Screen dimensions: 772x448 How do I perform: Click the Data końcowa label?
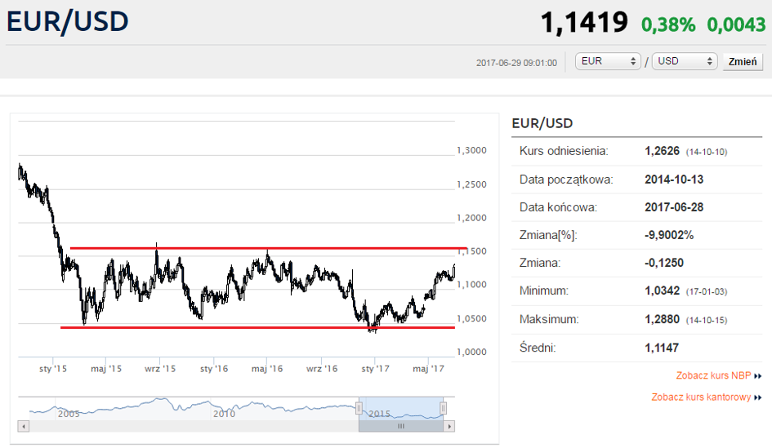tap(558, 207)
